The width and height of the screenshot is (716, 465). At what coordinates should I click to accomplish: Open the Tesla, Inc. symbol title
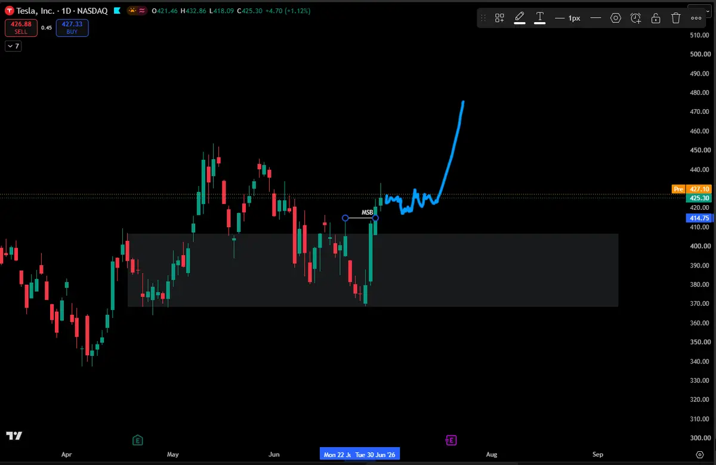click(x=35, y=11)
